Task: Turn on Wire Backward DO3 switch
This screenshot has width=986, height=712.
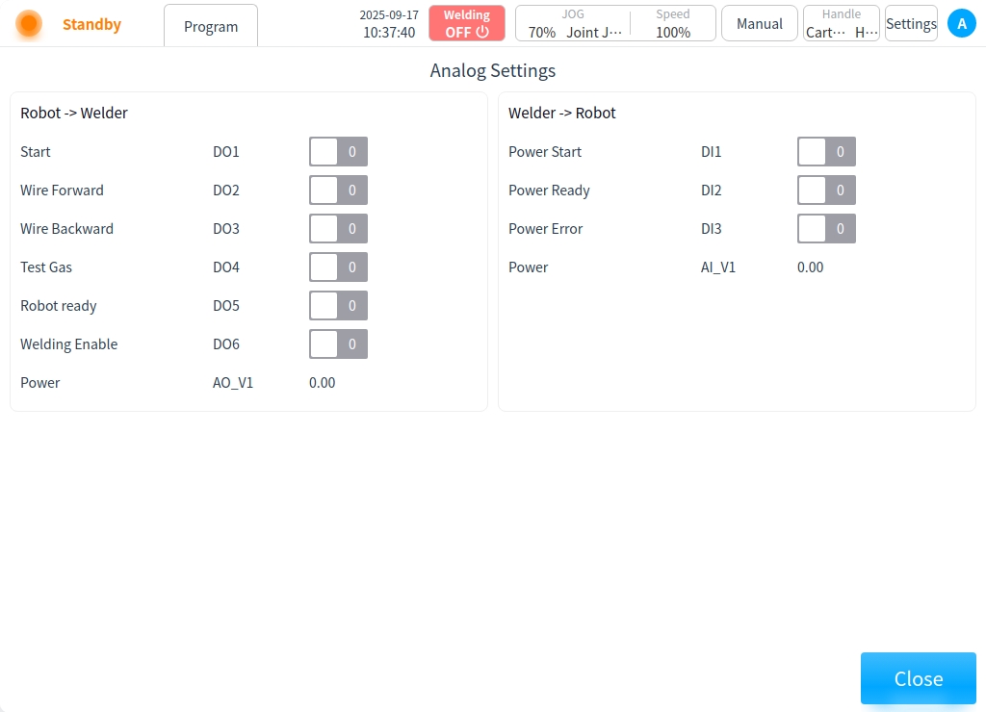Action: (338, 229)
